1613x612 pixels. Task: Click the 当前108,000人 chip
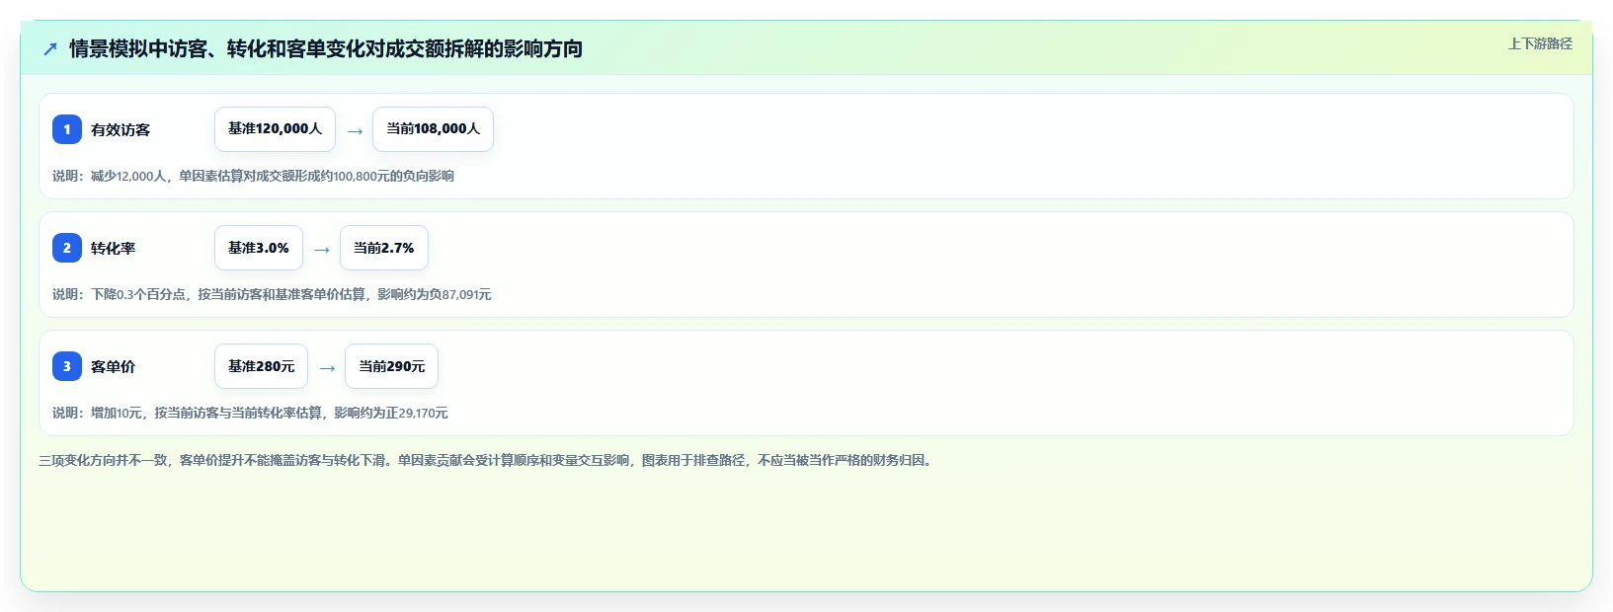click(433, 129)
